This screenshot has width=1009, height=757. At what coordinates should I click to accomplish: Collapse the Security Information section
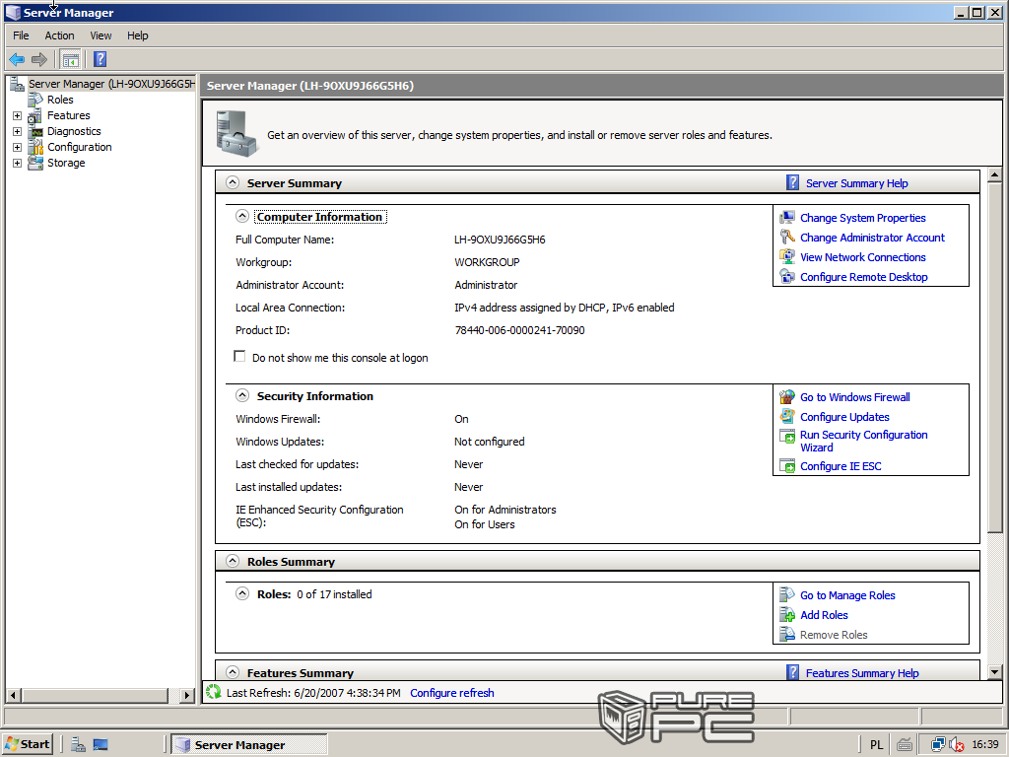point(242,396)
